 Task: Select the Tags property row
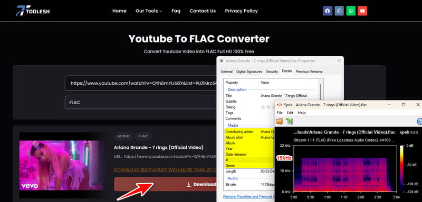(248, 113)
